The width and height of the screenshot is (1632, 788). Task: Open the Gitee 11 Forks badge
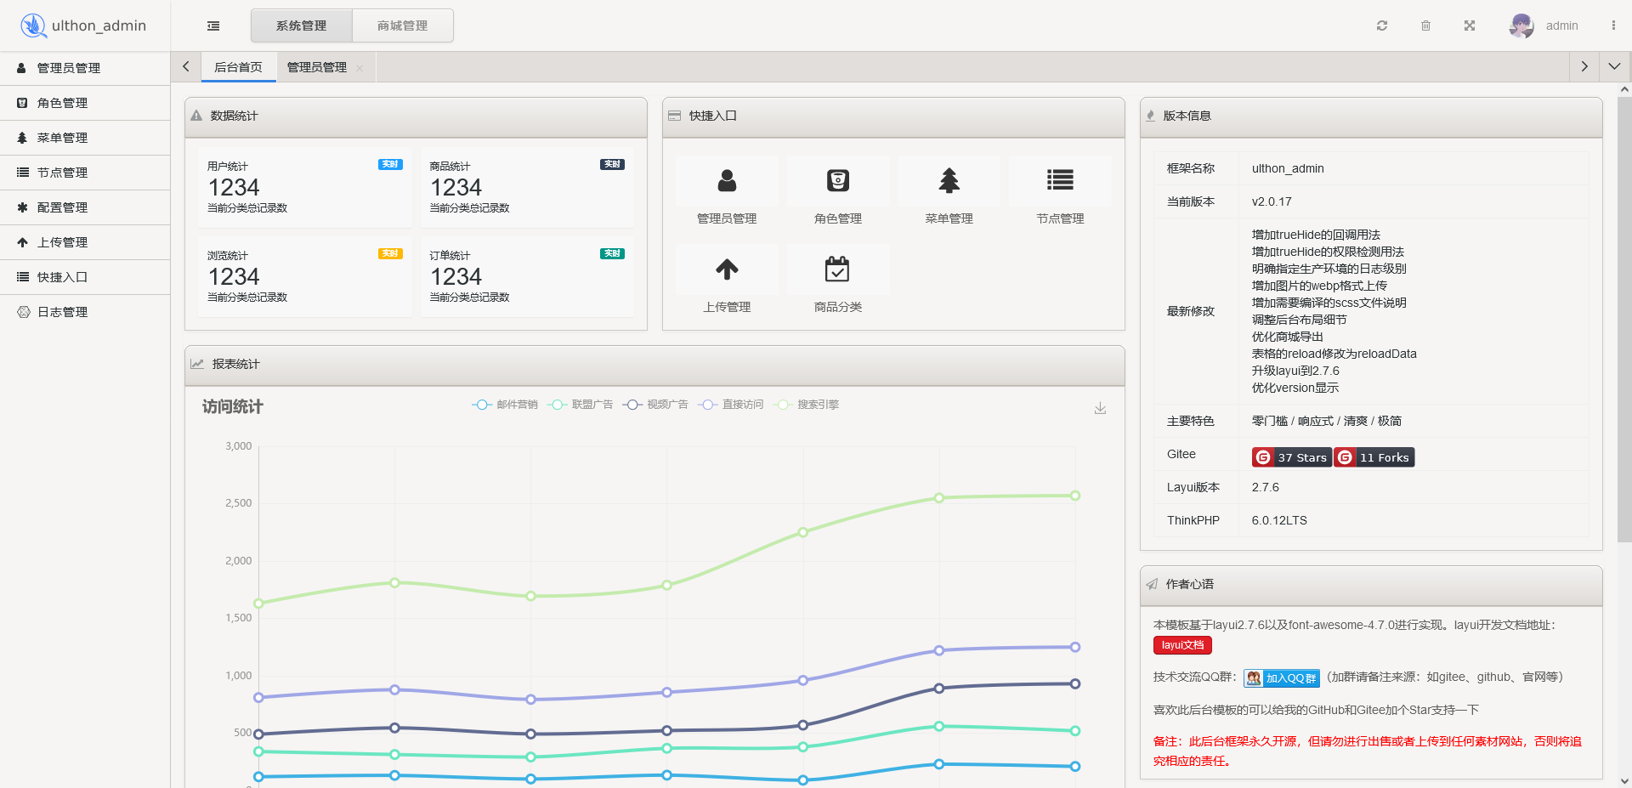[1374, 457]
